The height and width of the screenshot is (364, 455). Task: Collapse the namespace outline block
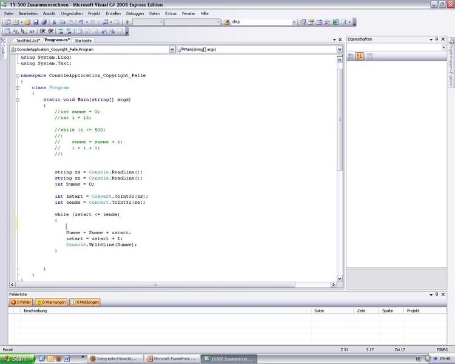coord(18,76)
